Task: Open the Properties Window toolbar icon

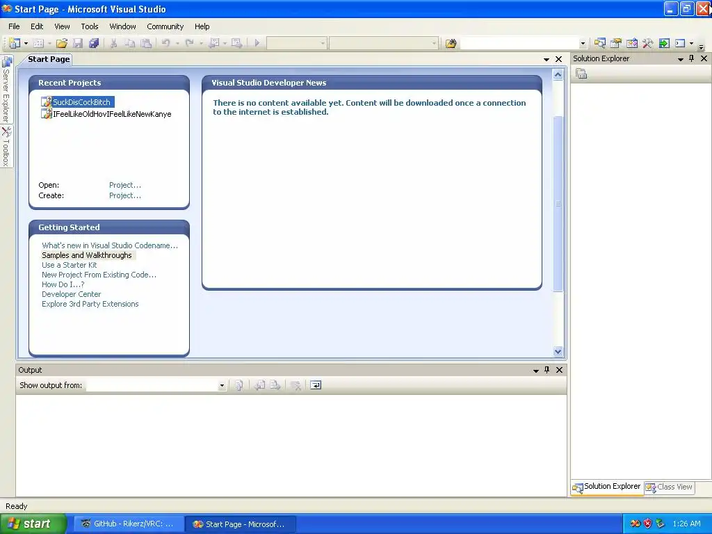Action: point(616,43)
